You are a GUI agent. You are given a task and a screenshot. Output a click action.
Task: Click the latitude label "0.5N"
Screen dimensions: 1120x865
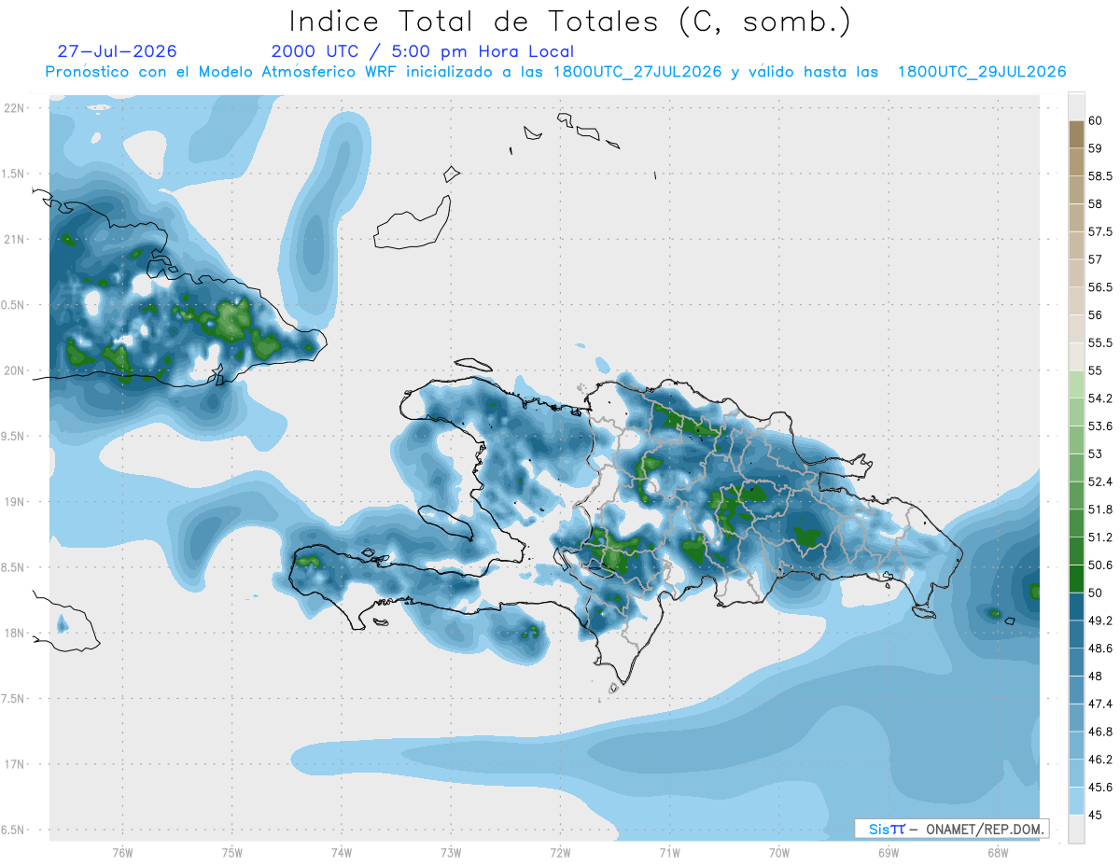(12, 305)
